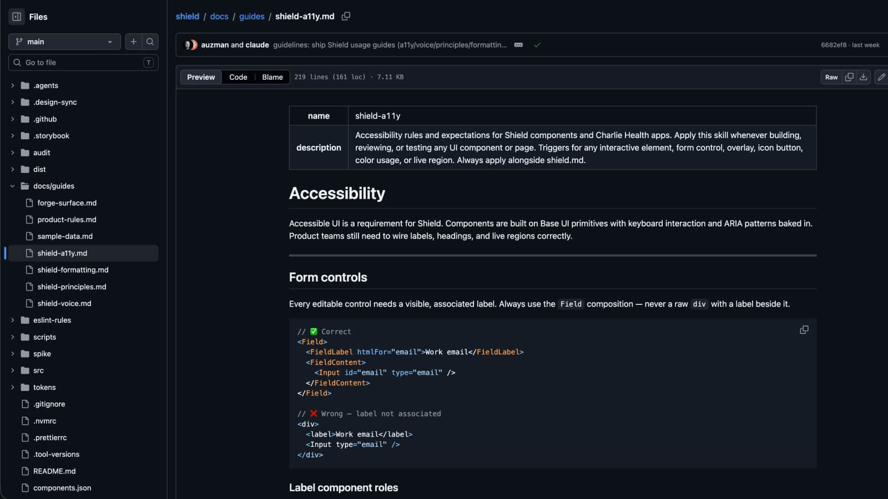Switch to Code tab

click(x=238, y=77)
